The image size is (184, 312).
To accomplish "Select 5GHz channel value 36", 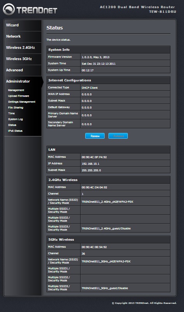I will click(83, 253).
